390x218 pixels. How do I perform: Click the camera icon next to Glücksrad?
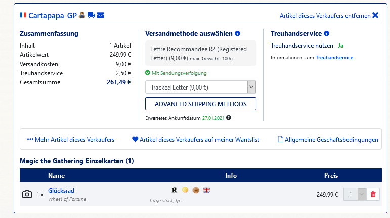[x=27, y=194]
